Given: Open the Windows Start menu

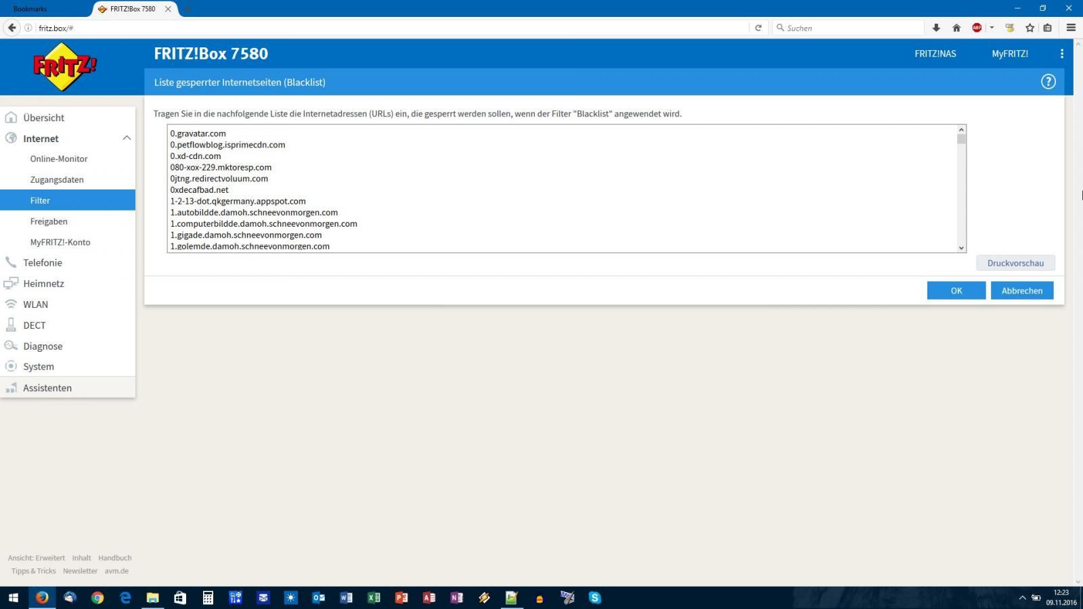Looking at the screenshot, I should tap(14, 597).
